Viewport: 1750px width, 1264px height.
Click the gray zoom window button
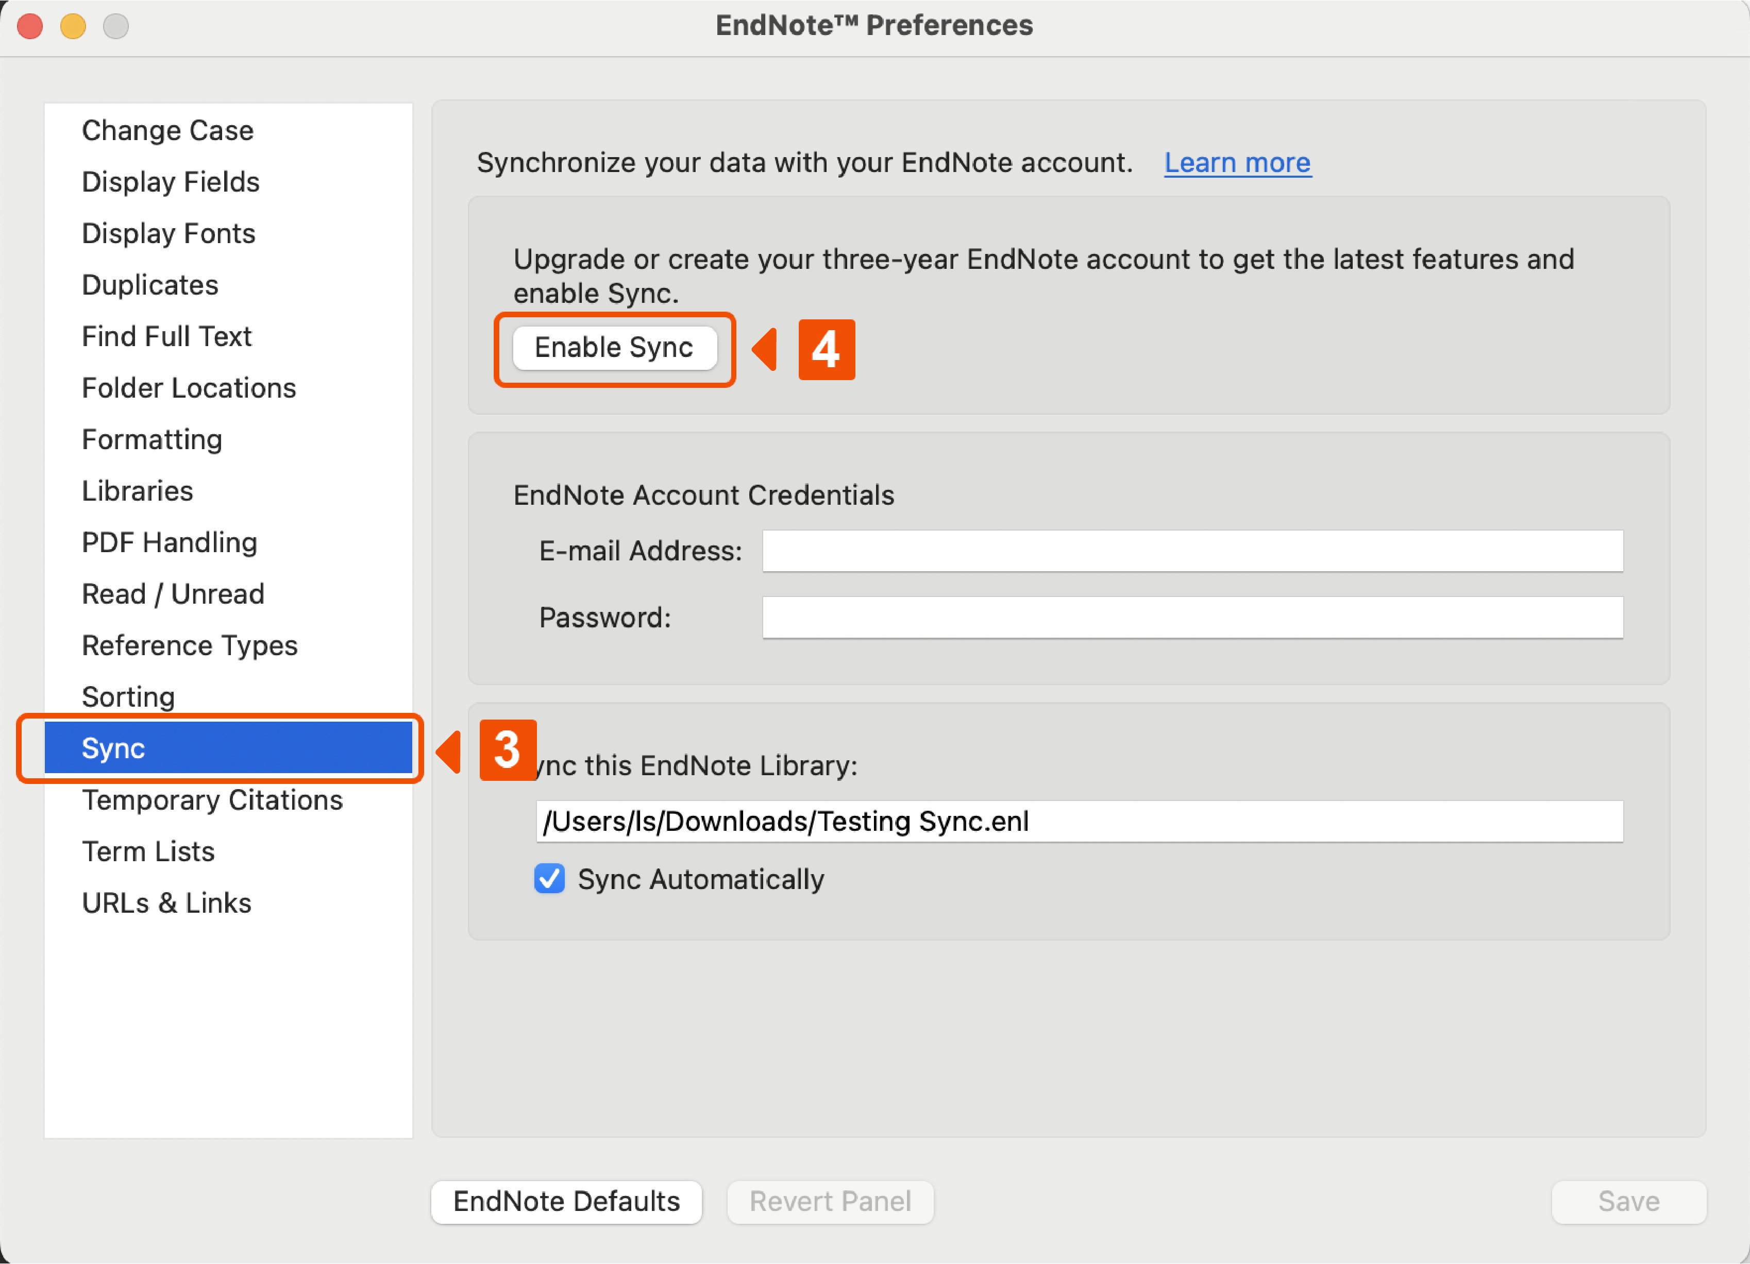(116, 26)
